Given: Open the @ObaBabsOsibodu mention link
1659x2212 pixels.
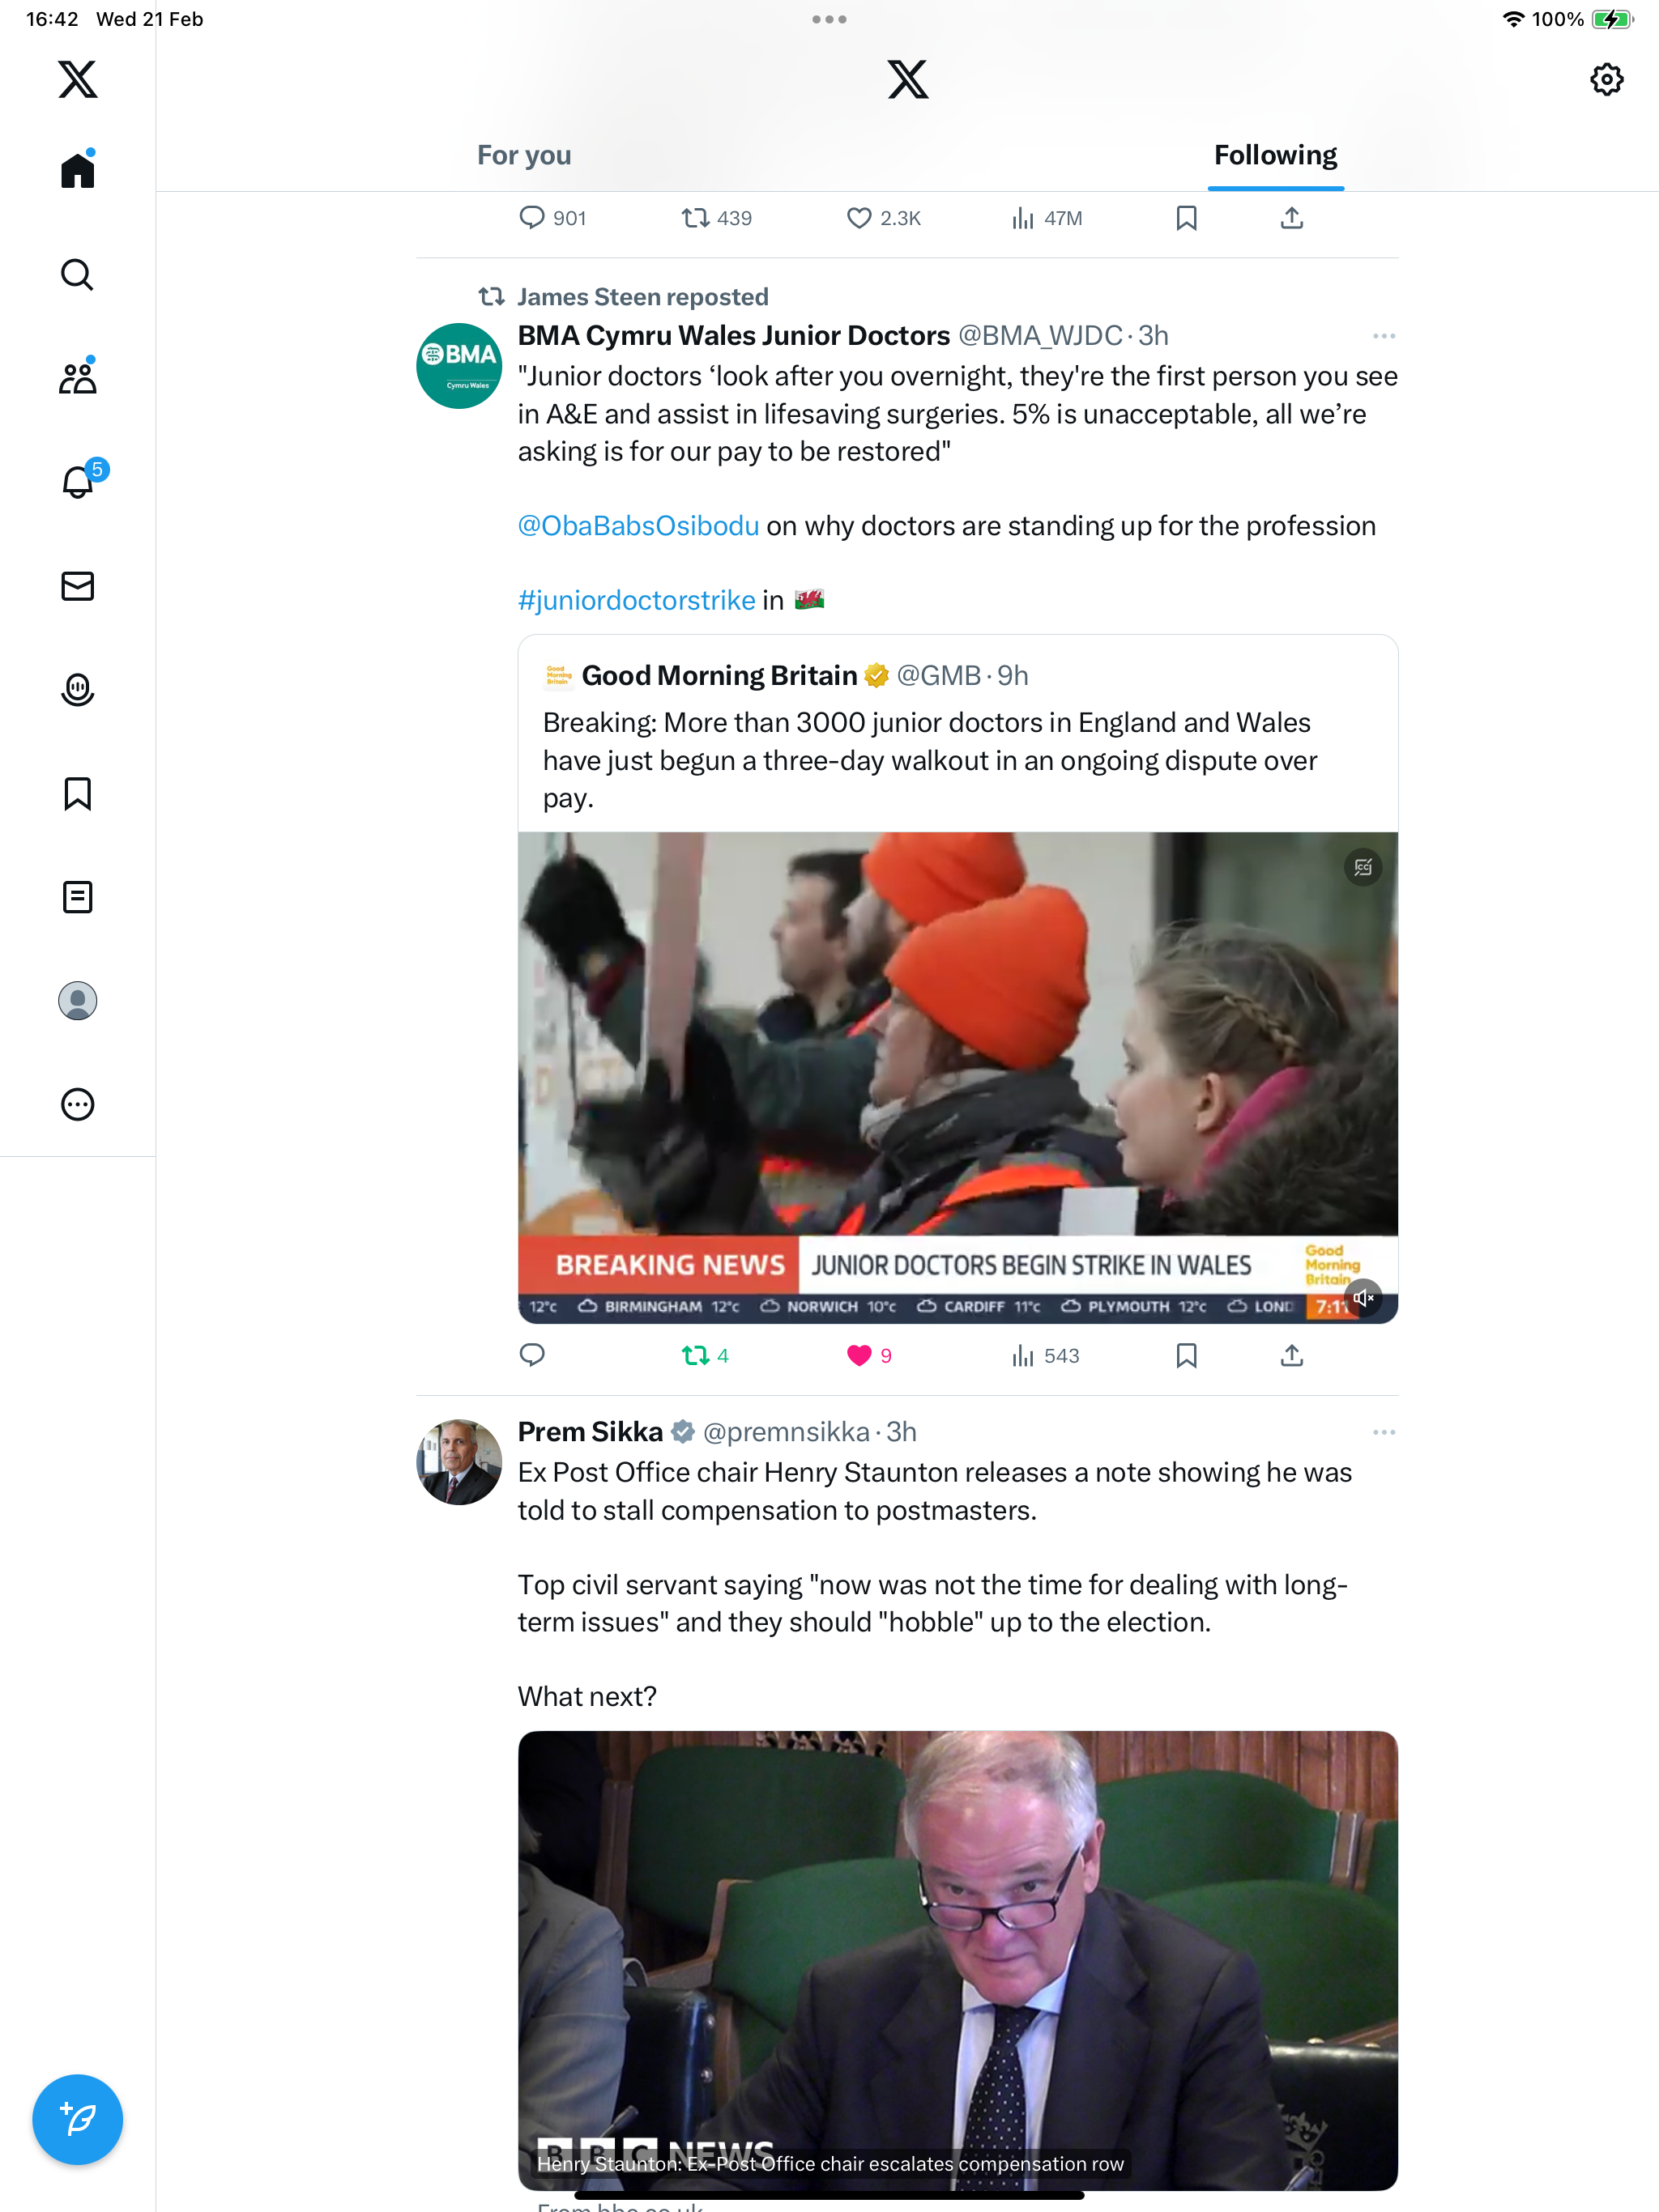Looking at the screenshot, I should point(638,526).
